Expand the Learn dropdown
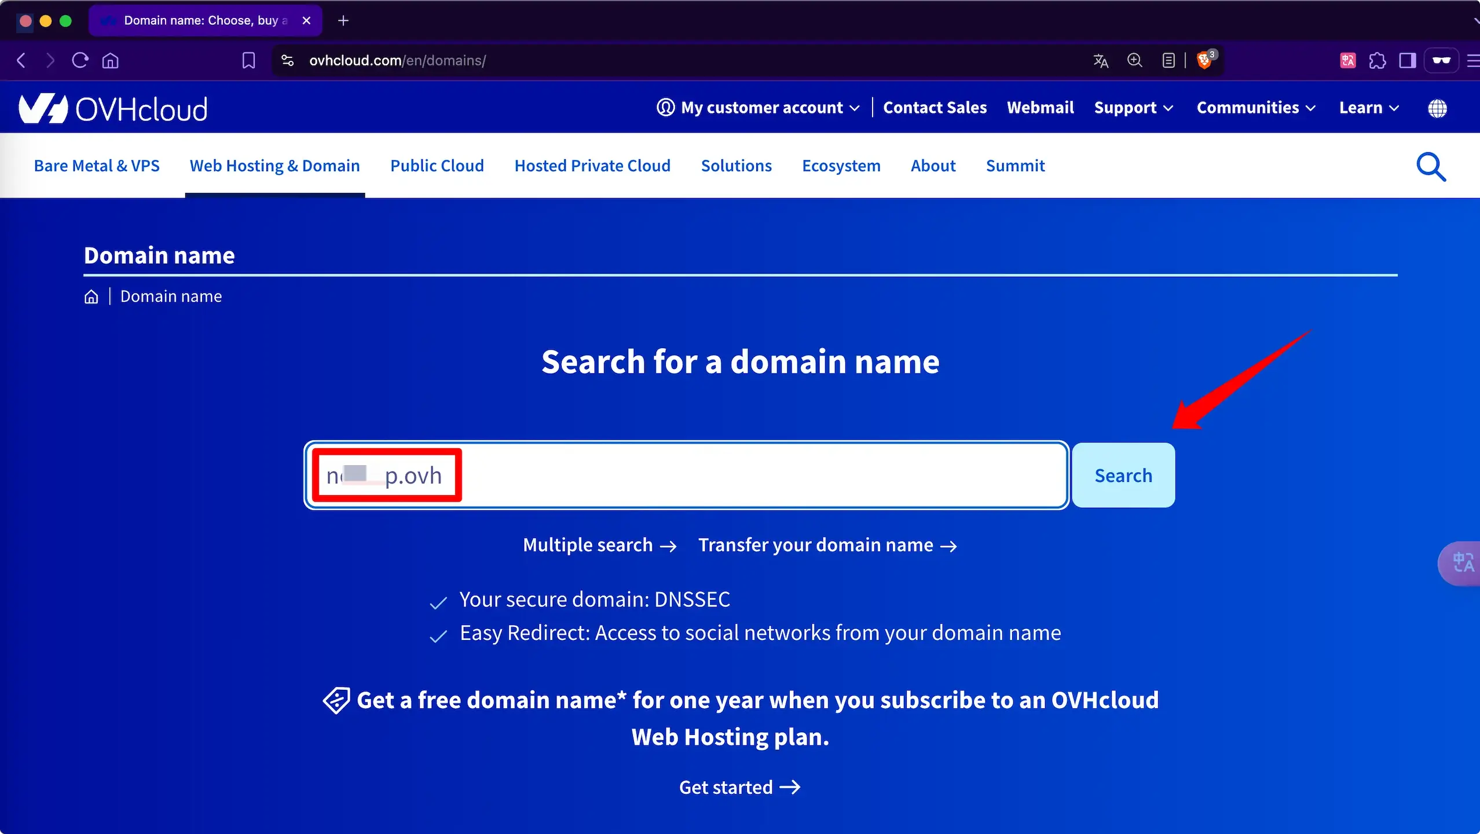 (1369, 108)
